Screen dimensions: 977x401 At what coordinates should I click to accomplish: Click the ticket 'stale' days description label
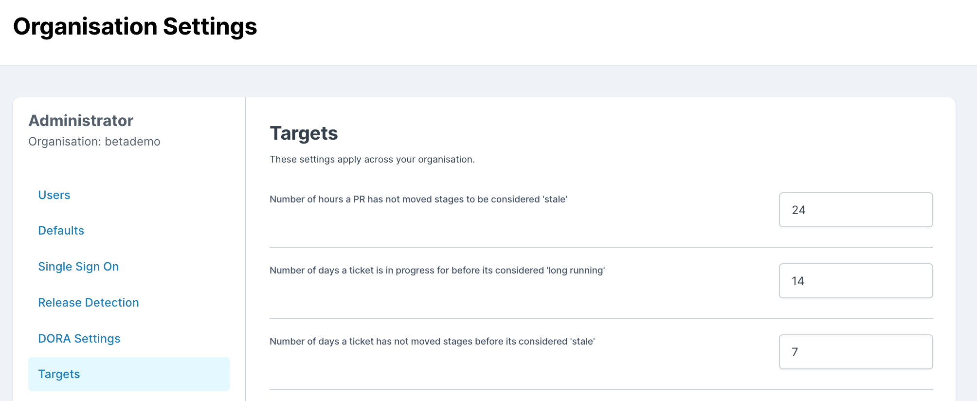pos(432,342)
